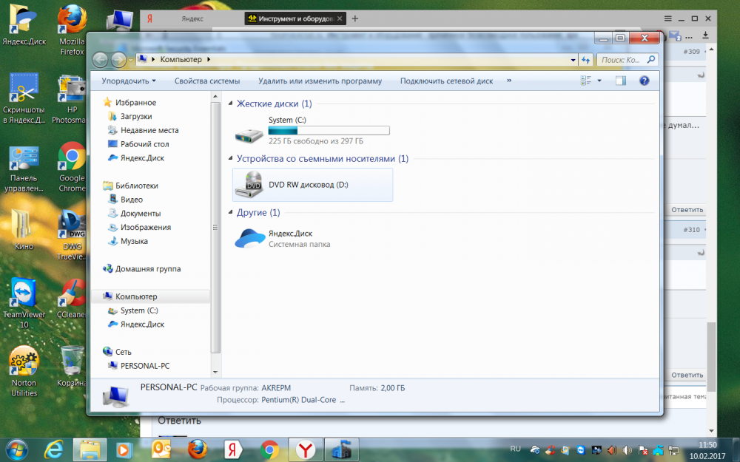Open recent pages dropdown near nav arrows
The width and height of the screenshot is (740, 462).
[x=131, y=60]
